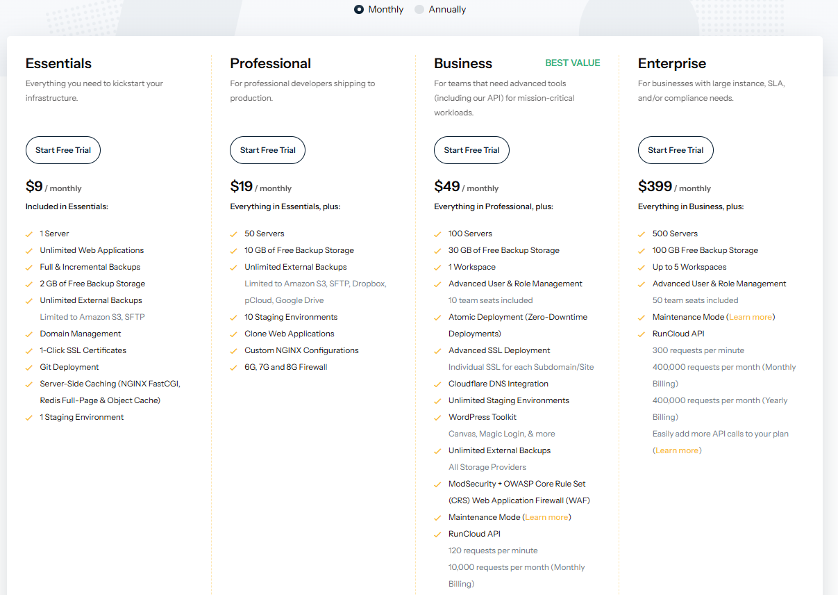The height and width of the screenshot is (595, 838).
Task: Click '10 team seats included' text
Action: (x=491, y=300)
